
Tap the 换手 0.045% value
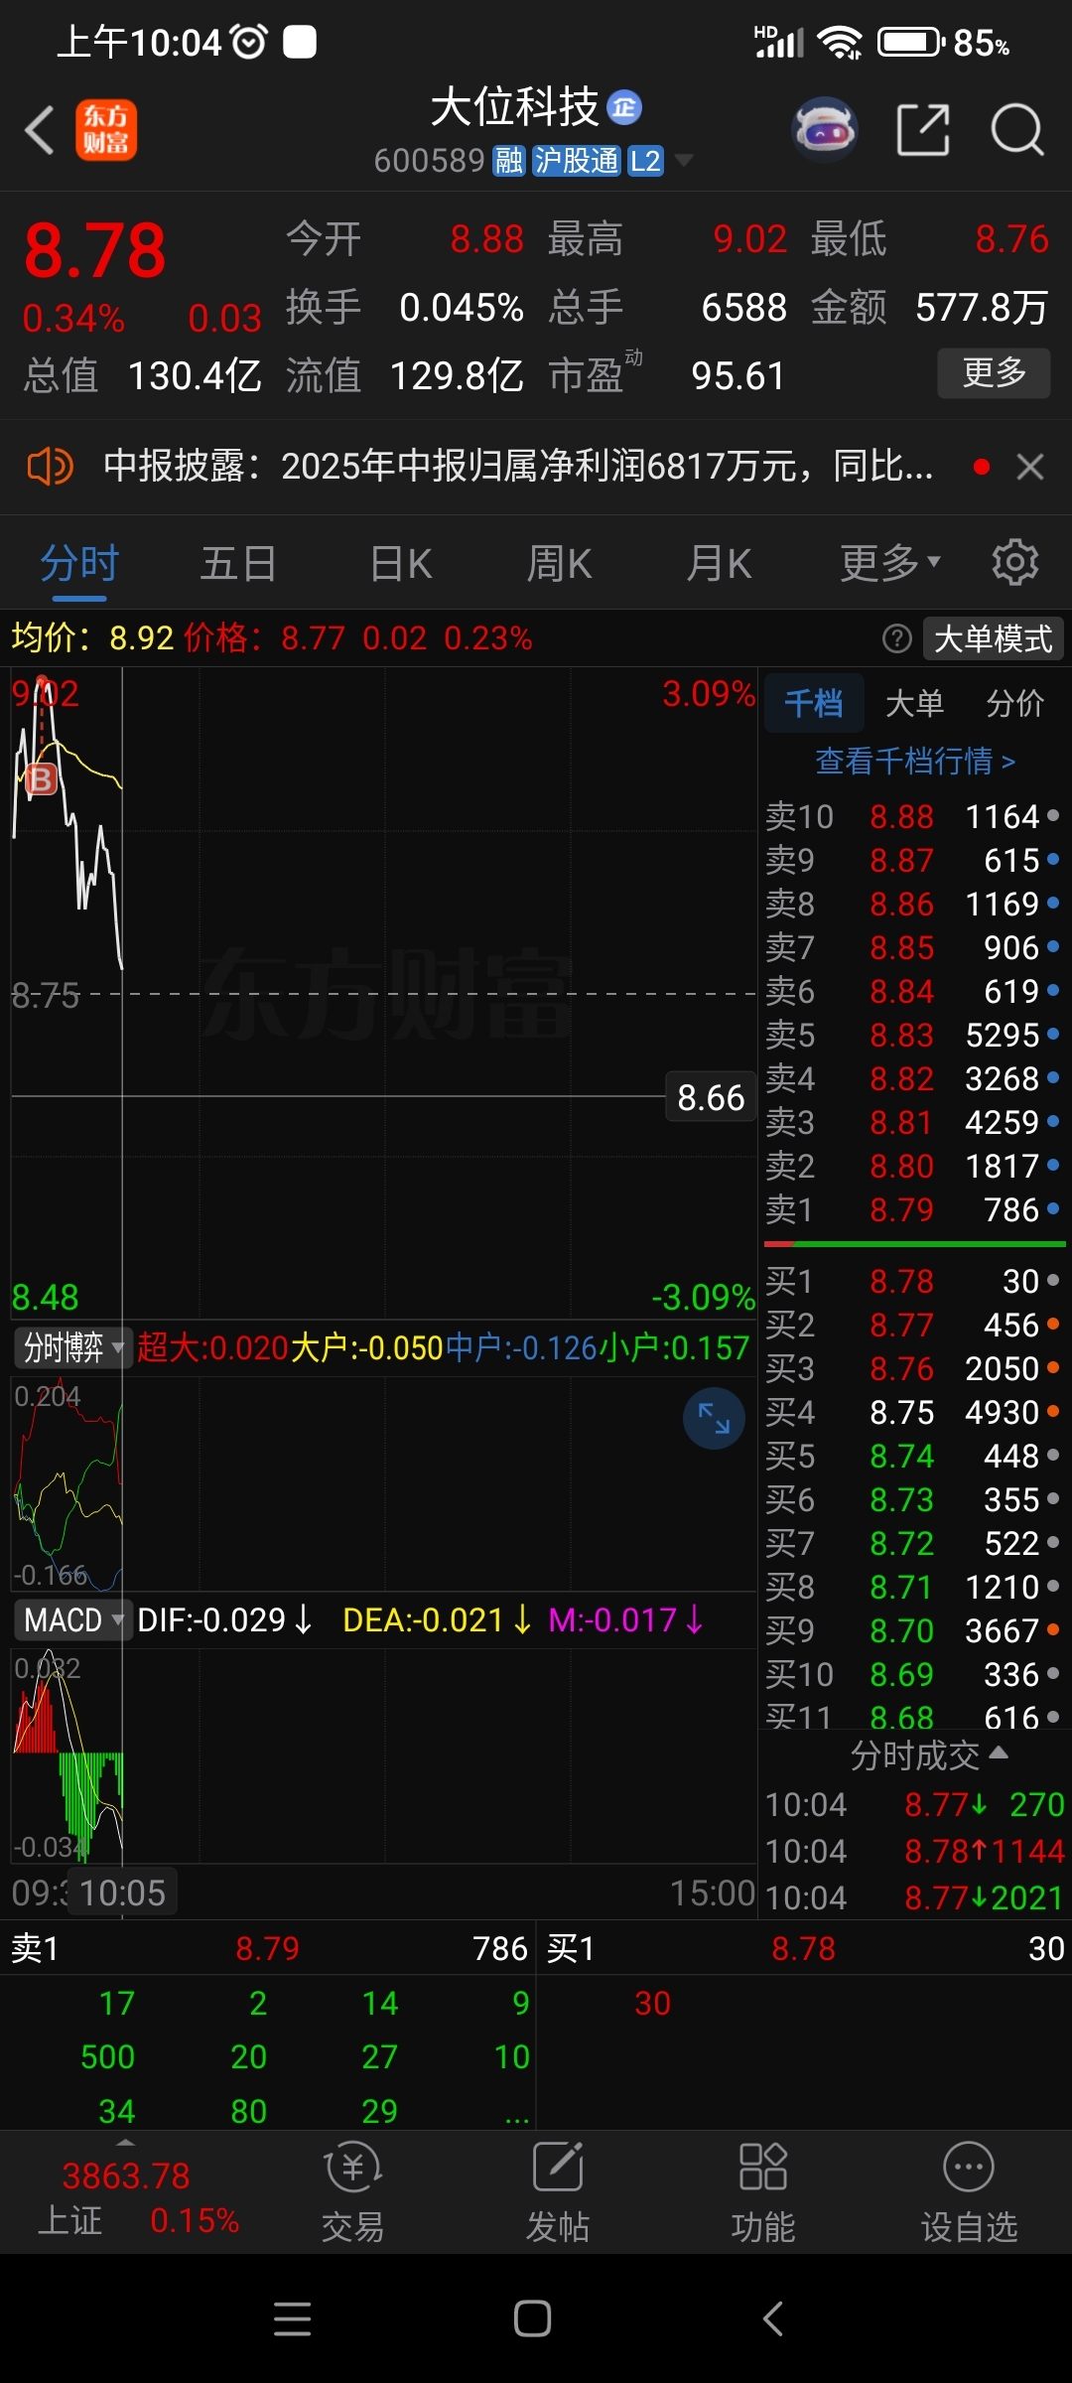(462, 308)
